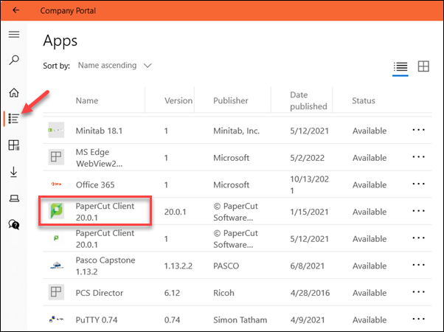The height and width of the screenshot is (332, 444).
Task: Open more options for Minitab 18.1
Action: (418, 130)
